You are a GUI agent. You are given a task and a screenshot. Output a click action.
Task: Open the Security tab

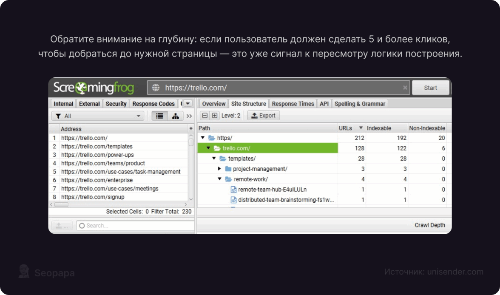(x=116, y=104)
